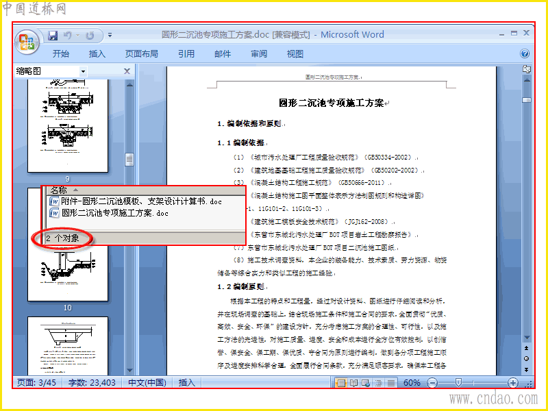Click the thumbnail pane scroll up arrow
Screen dimensions: 548x411
pos(129,84)
